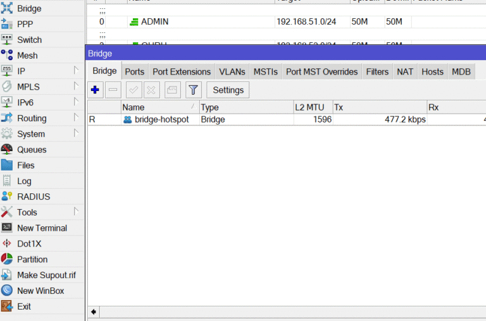Sort by the Name column header
The width and height of the screenshot is (486, 321).
160,107
